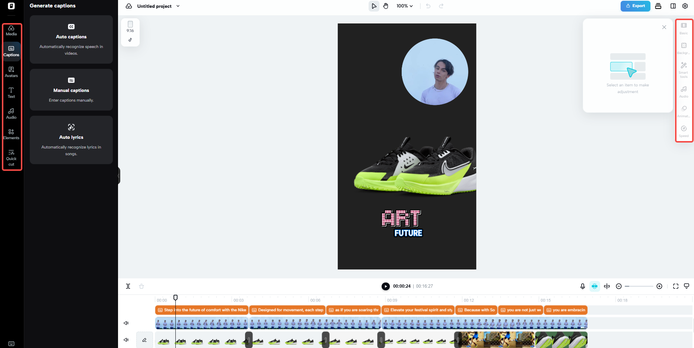Activate the split clip tool on the timeline
The width and height of the screenshot is (694, 348).
click(128, 286)
